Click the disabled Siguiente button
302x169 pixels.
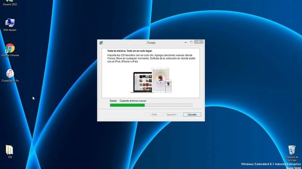172,115
